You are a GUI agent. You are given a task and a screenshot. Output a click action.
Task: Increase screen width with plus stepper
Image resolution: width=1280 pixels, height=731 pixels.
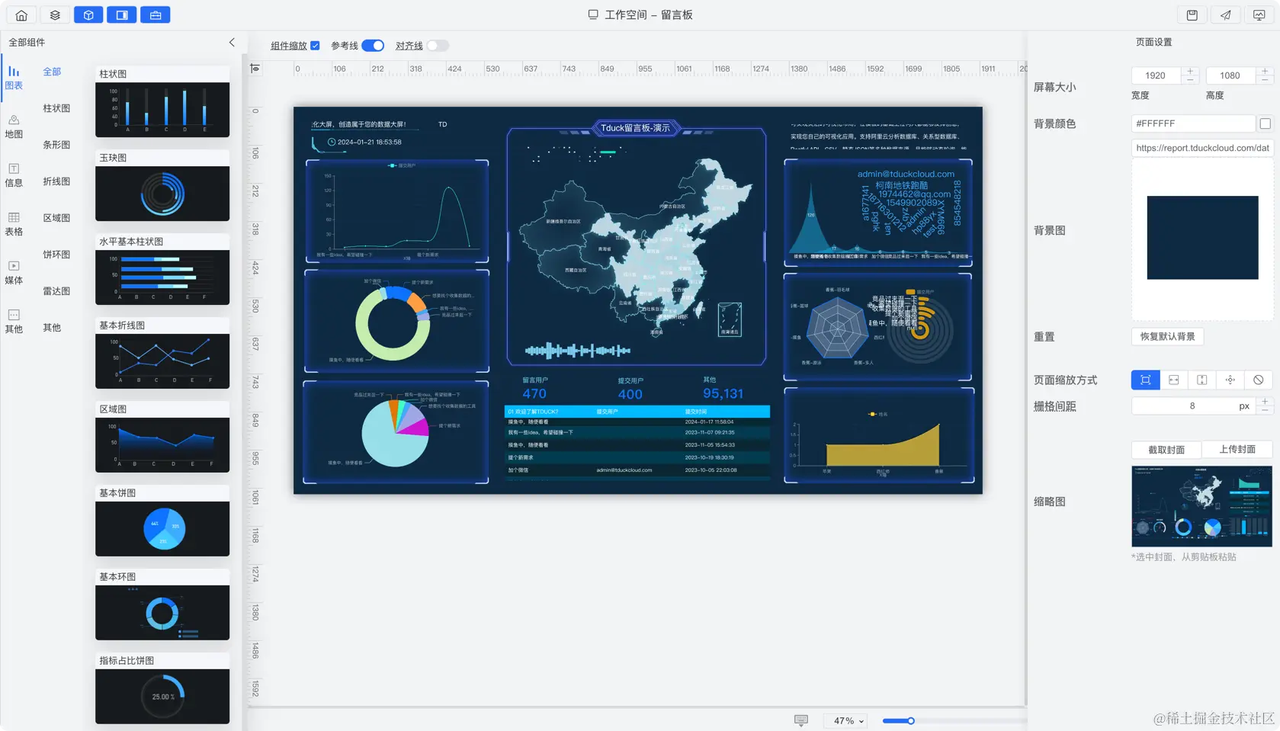[1190, 72]
